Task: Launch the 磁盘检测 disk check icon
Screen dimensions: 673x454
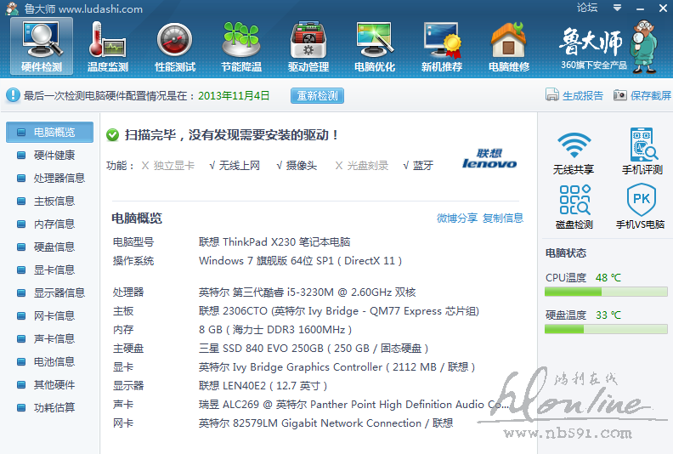Action: pos(574,201)
